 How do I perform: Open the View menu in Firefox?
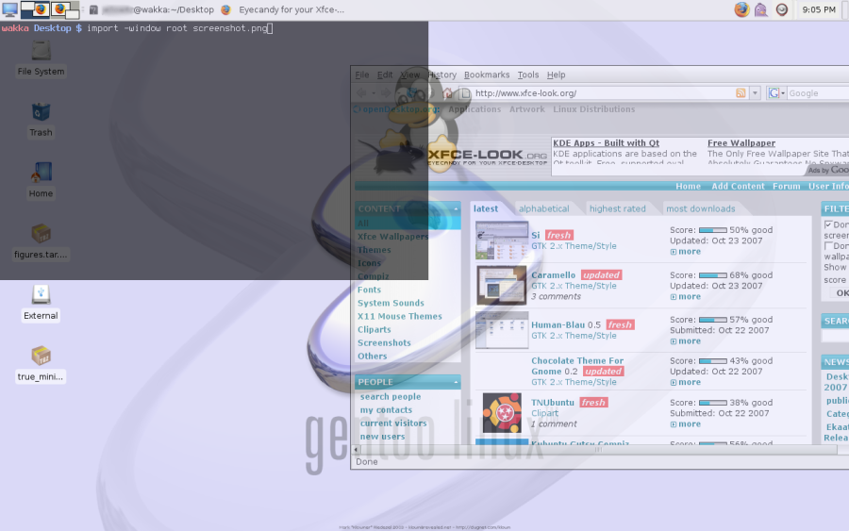(410, 75)
